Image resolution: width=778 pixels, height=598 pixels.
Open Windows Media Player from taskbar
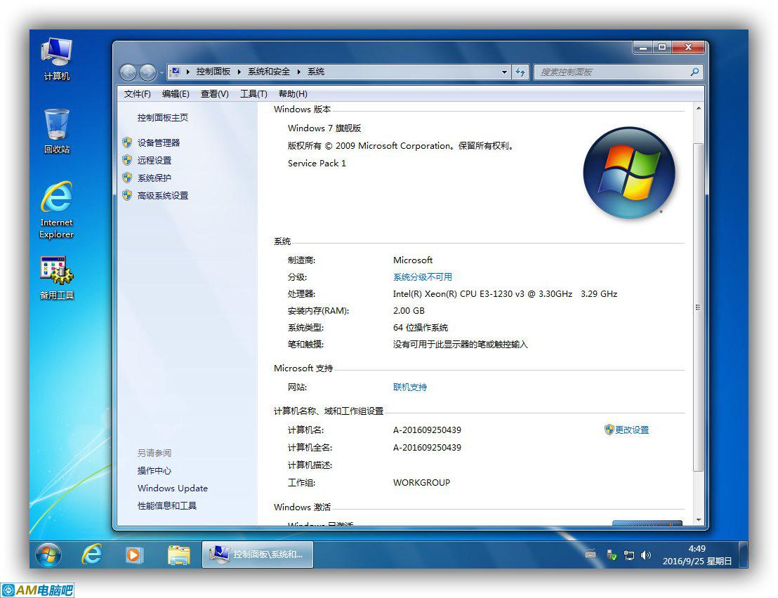point(133,554)
